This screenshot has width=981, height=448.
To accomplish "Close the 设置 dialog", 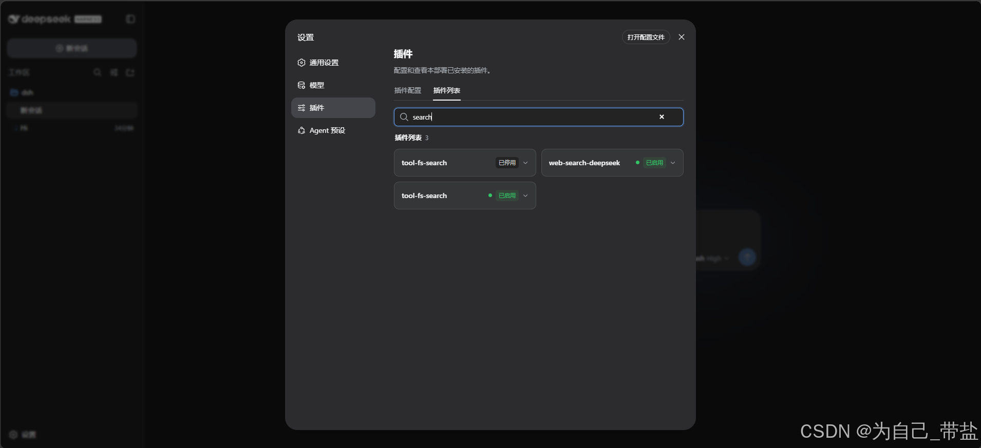I will pos(682,37).
